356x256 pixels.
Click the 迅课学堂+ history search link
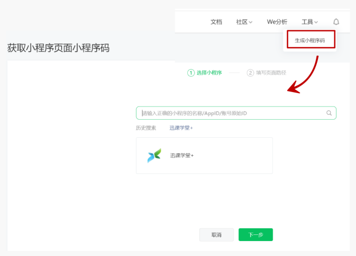pyautogui.click(x=181, y=128)
